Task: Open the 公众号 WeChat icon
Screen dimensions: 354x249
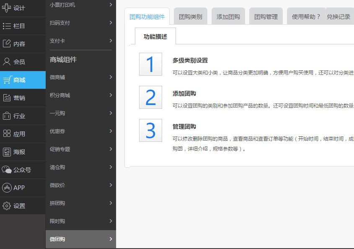Action: pos(7,170)
